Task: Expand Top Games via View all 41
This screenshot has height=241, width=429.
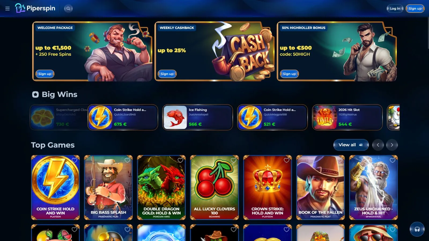Action: coord(351,145)
